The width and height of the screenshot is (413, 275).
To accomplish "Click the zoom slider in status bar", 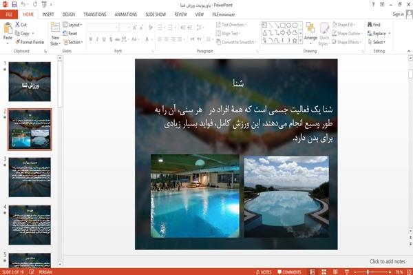I will 372,272.
